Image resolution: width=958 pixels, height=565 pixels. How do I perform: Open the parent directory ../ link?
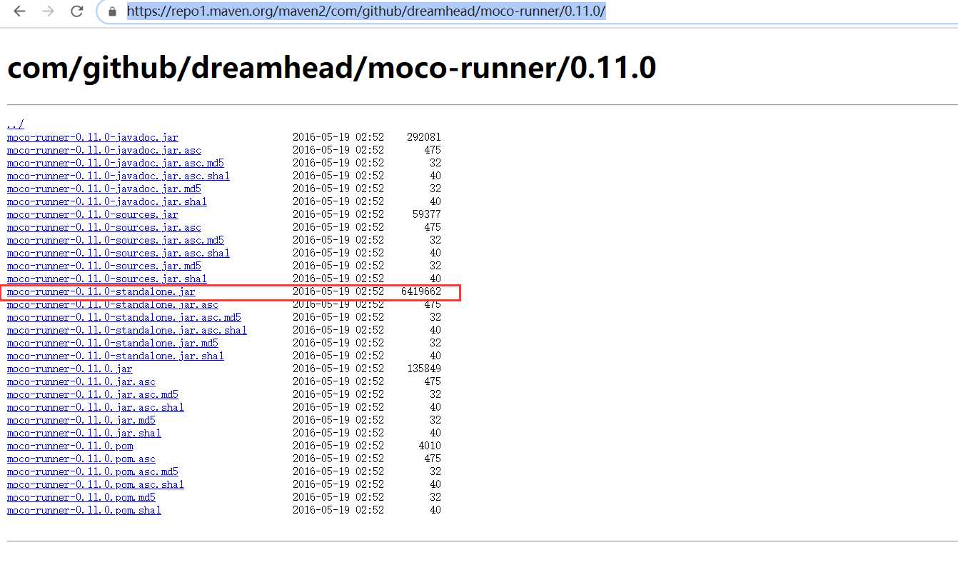tap(16, 124)
